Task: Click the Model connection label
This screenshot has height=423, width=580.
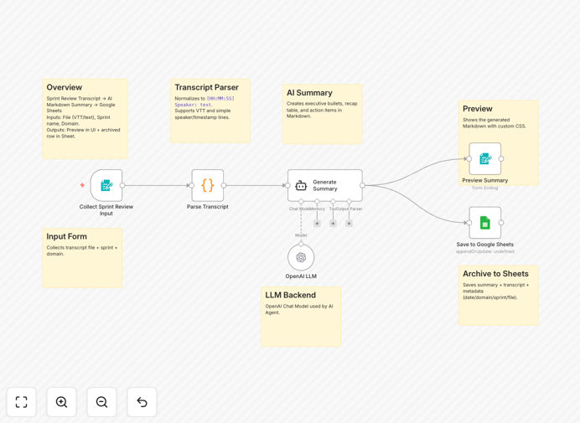Action: click(301, 235)
